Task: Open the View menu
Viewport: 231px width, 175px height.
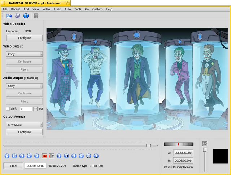Action: click(36, 9)
